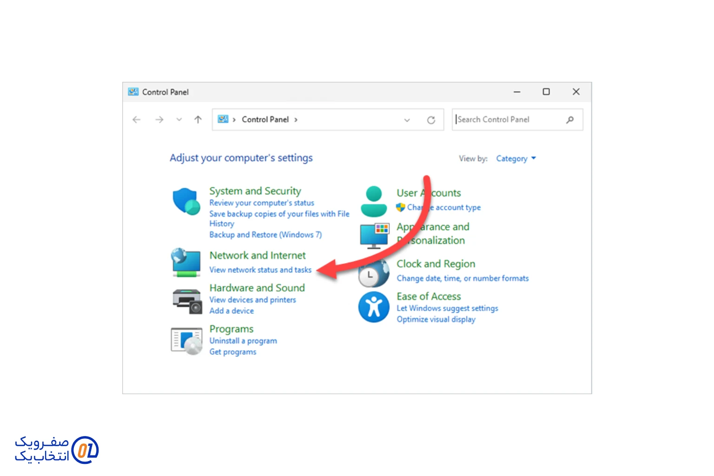Select Change date, time, or number formats

tap(463, 278)
